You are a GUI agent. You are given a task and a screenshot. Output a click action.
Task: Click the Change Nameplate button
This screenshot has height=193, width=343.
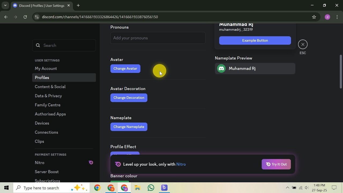click(129, 127)
